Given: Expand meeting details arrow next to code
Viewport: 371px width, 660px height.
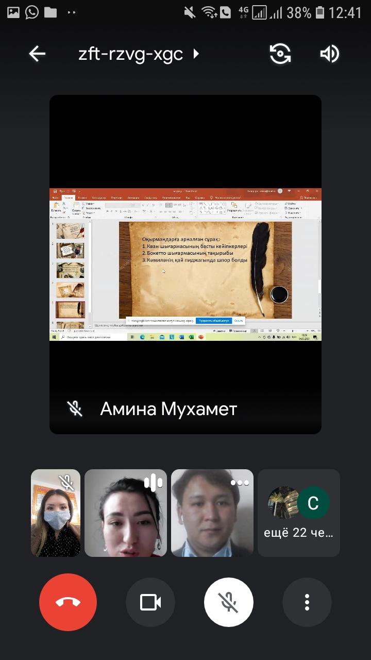Looking at the screenshot, I should coord(196,54).
